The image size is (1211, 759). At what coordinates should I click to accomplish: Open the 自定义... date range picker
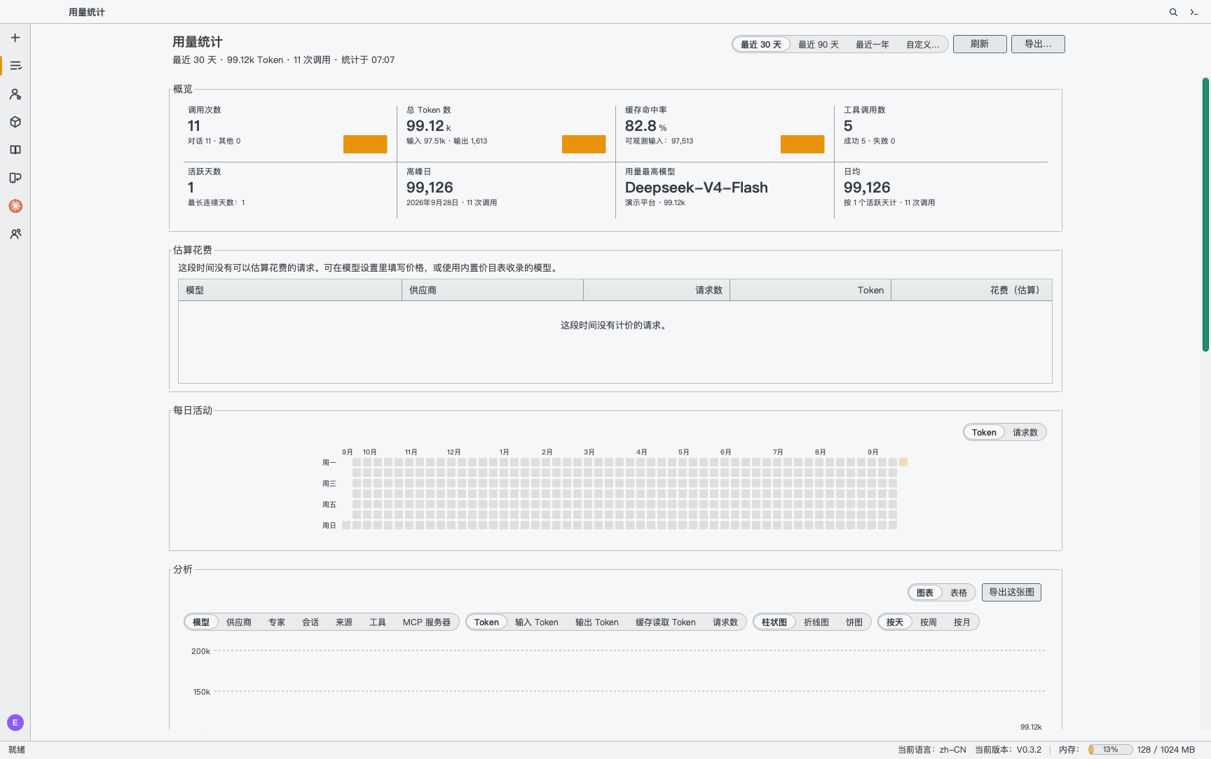pos(923,44)
